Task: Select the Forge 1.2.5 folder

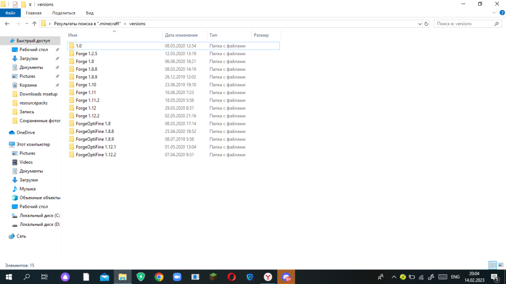Action: tap(173, 54)
